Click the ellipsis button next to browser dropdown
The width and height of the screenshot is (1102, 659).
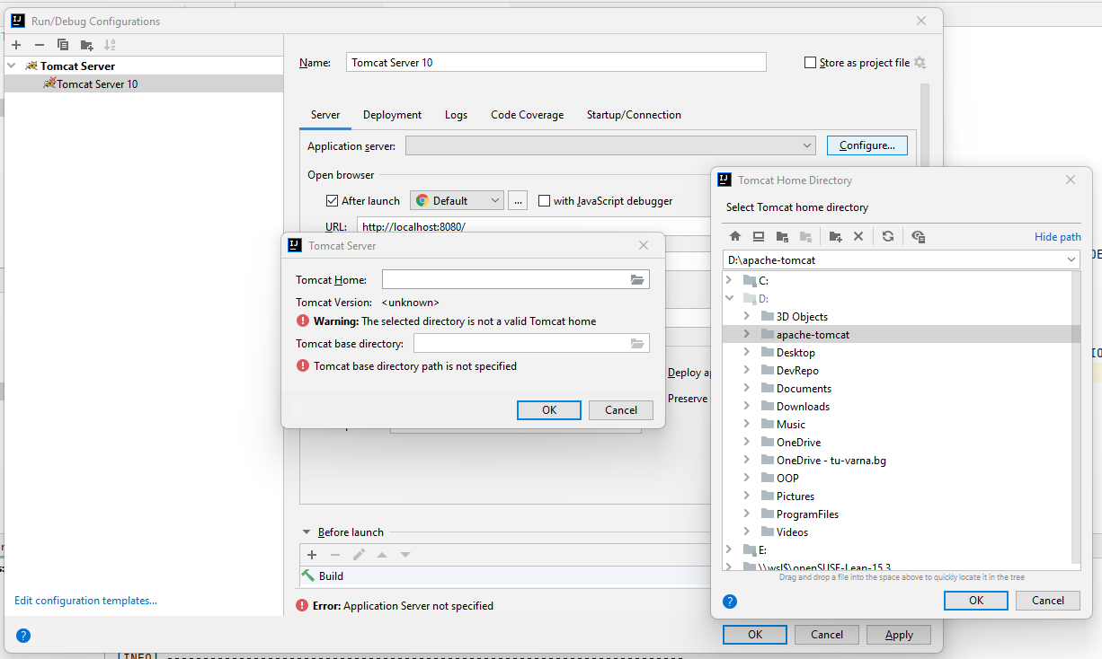pos(518,200)
